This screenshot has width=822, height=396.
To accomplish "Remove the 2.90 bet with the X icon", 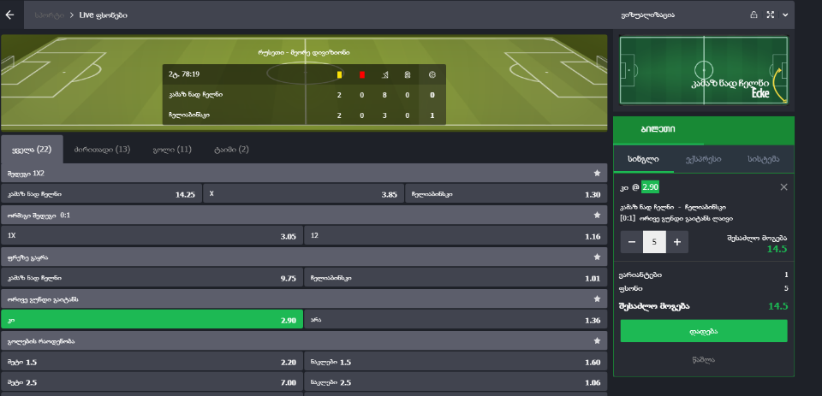I will click(783, 187).
